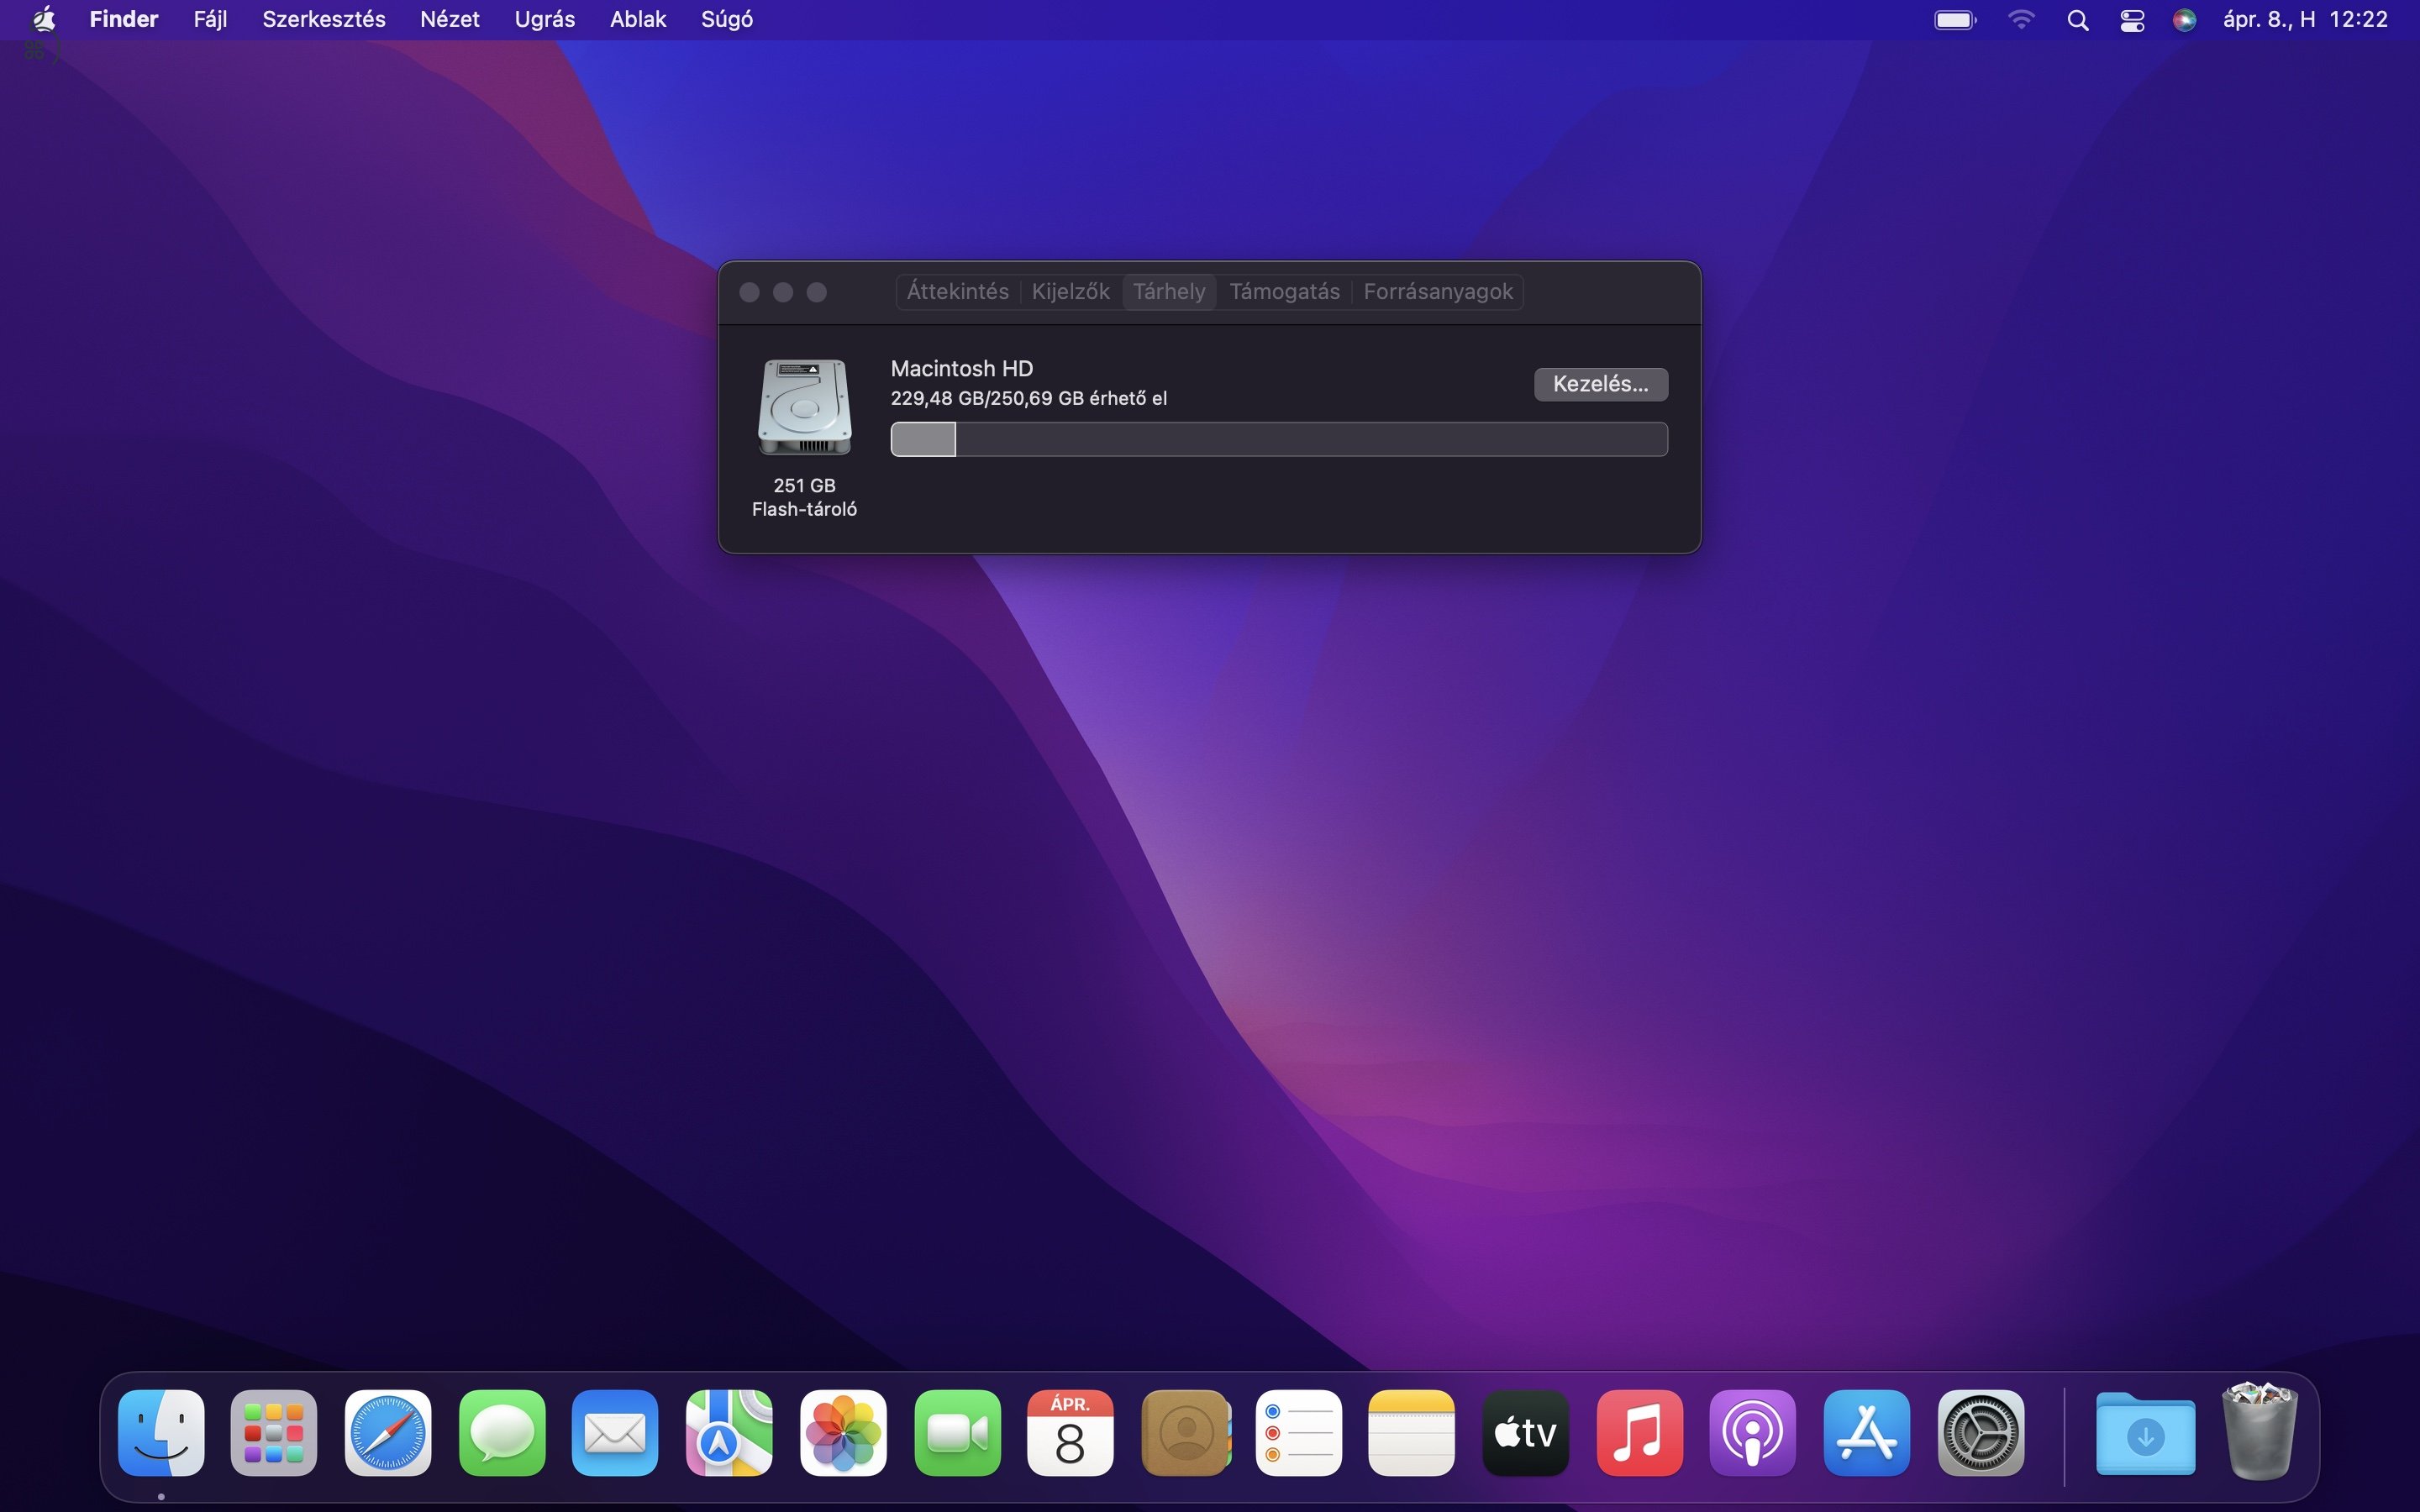Check the battery status icon
Screen dimensions: 2420x1512
[x=1955, y=20]
